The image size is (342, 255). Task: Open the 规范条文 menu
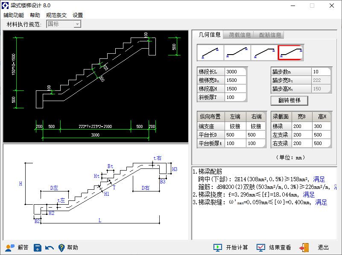click(x=56, y=15)
